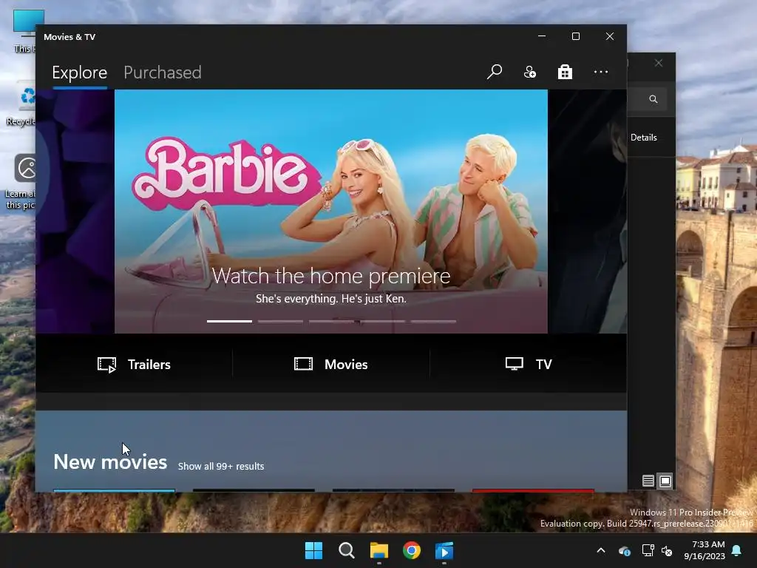This screenshot has height=568, width=757.
Task: Select the first carousel indicator
Action: pos(229,321)
